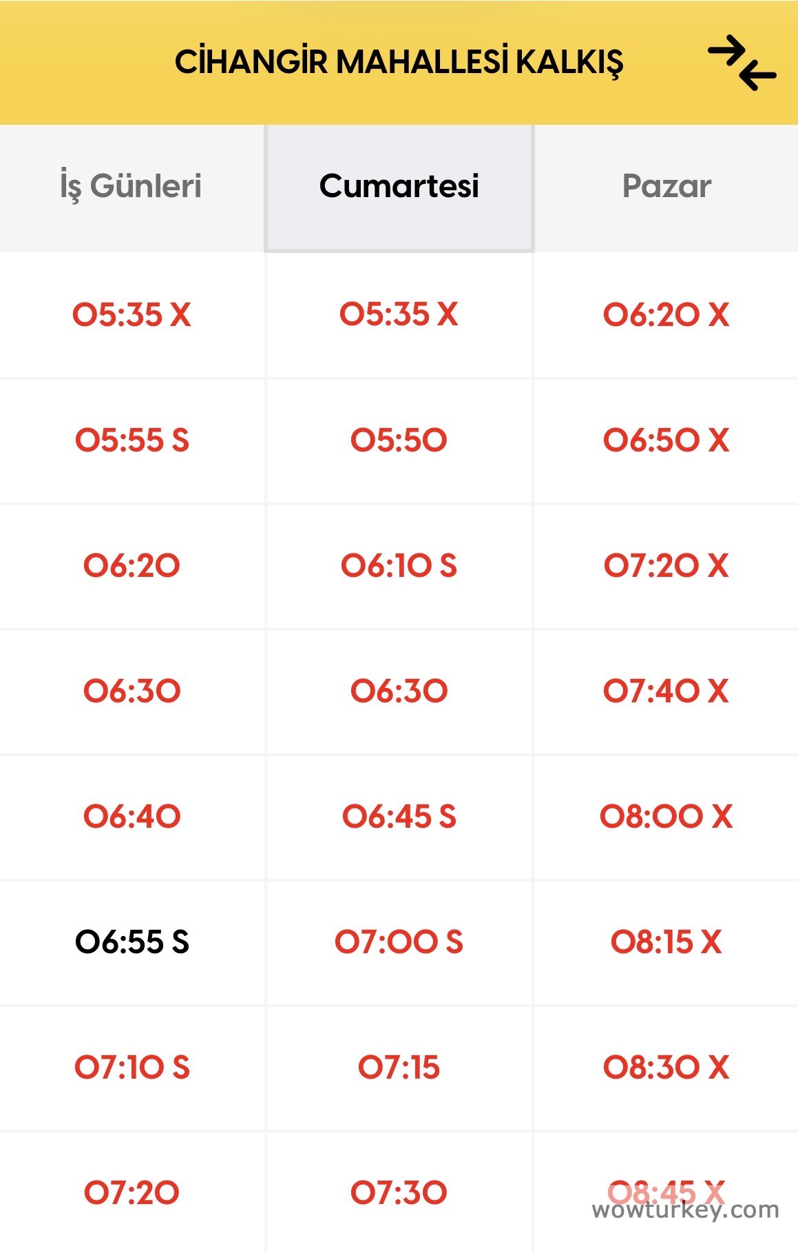Select the Cumartesi tab
The width and height of the screenshot is (798, 1253).
[x=399, y=186]
